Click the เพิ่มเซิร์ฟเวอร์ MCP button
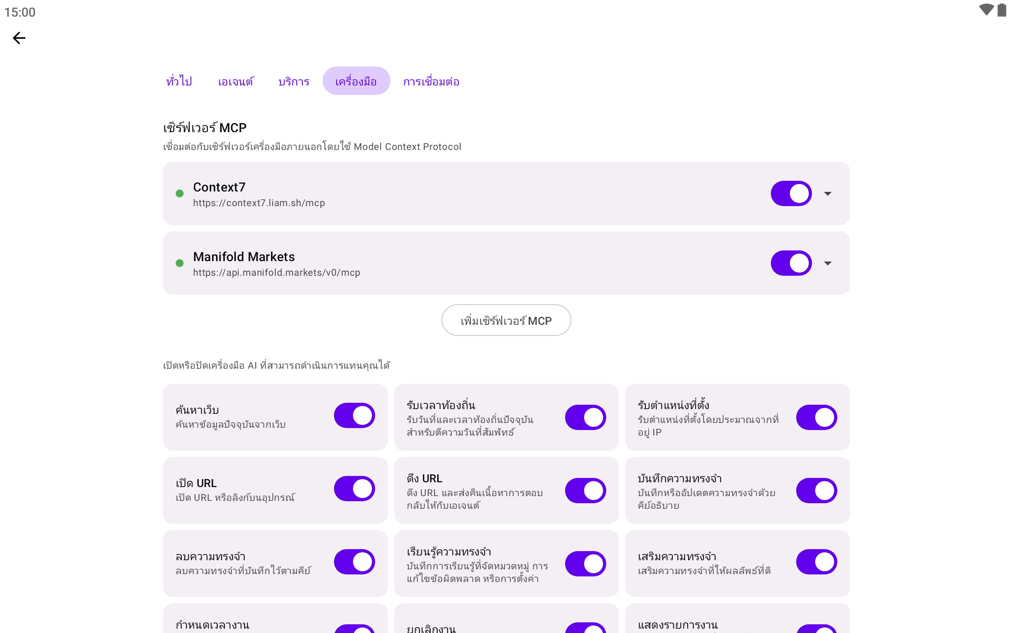 tap(506, 320)
